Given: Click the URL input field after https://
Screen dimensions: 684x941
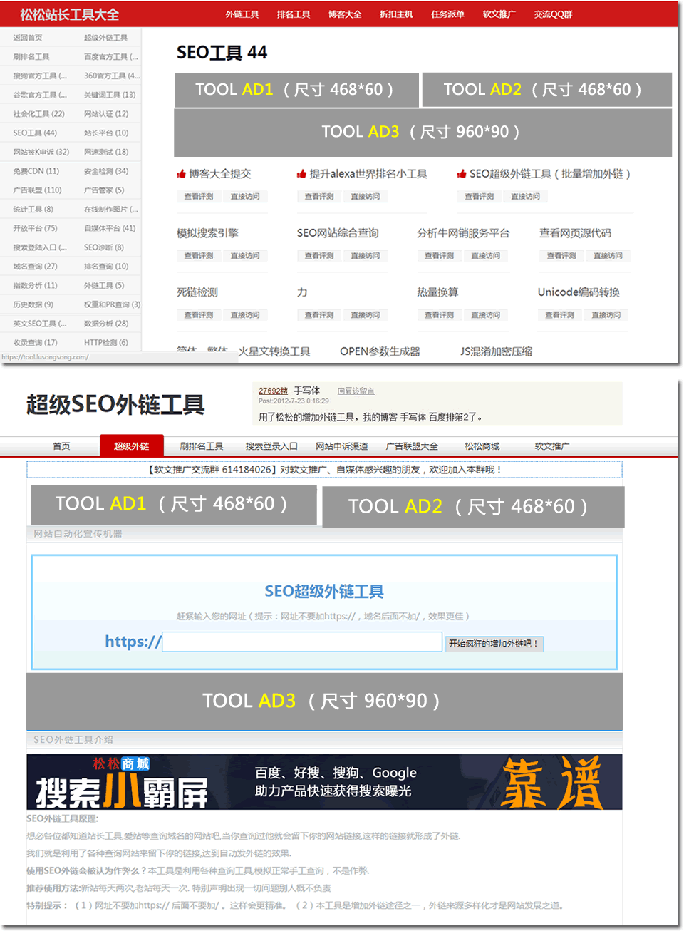Looking at the screenshot, I should coord(302,642).
